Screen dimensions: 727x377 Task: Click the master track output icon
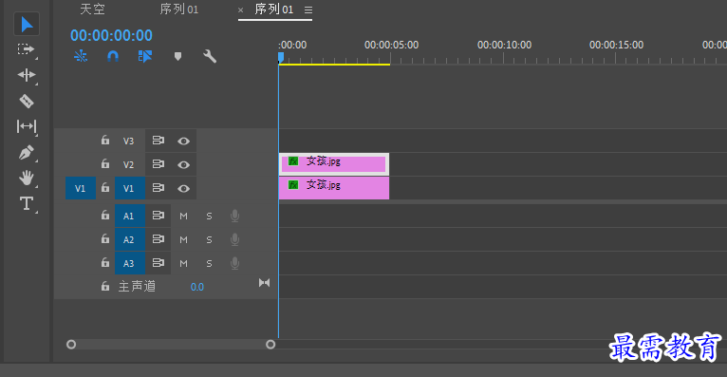(264, 283)
